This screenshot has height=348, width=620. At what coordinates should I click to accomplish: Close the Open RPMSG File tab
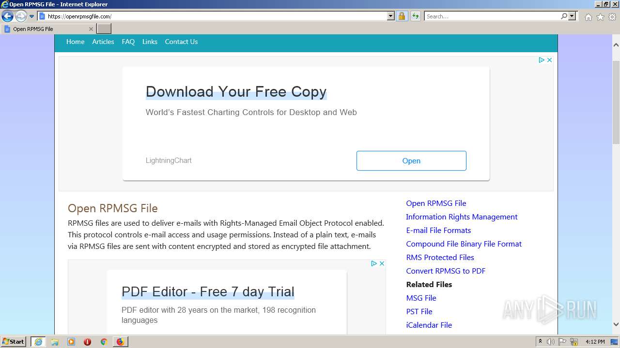91,29
